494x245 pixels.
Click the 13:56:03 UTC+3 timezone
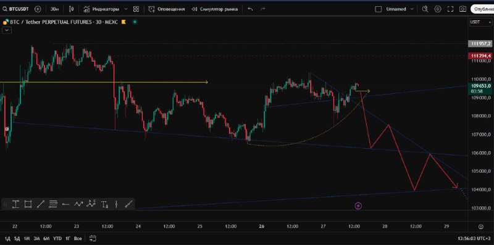[475, 239]
